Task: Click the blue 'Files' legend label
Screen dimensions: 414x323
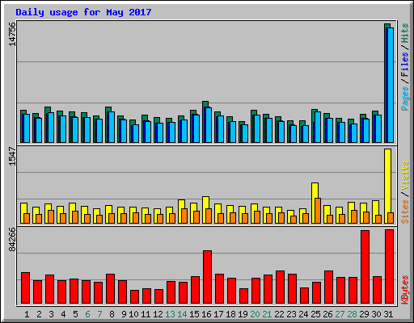Action: click(x=404, y=65)
